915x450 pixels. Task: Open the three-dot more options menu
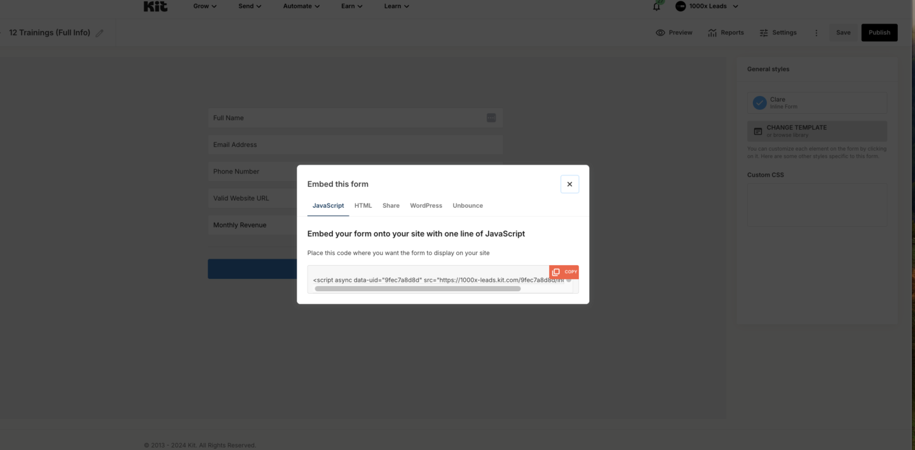(x=817, y=32)
